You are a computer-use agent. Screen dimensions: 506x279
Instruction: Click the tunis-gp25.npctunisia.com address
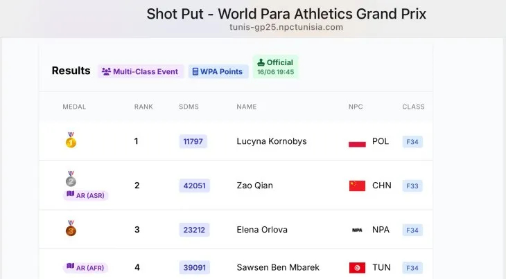pyautogui.click(x=286, y=27)
